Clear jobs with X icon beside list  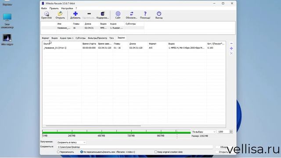click(x=231, y=54)
